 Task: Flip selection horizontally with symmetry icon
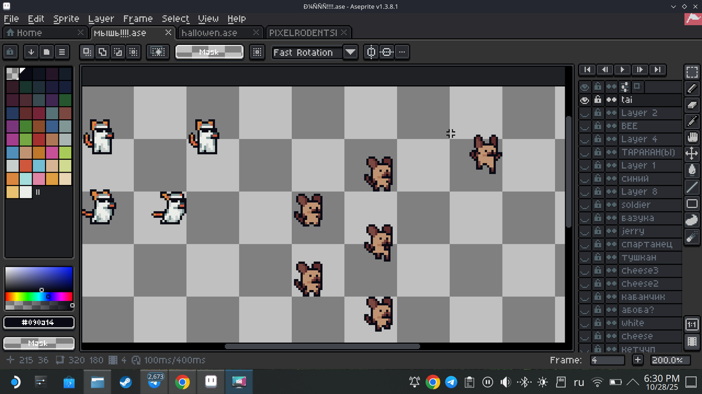point(371,52)
